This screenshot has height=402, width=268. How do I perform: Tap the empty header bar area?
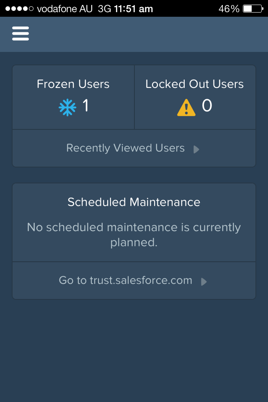pyautogui.click(x=147, y=34)
